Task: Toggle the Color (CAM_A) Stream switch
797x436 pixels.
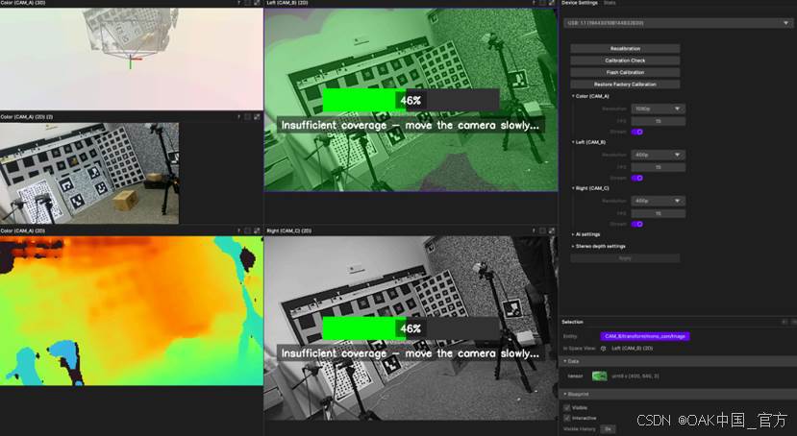Action: [636, 132]
